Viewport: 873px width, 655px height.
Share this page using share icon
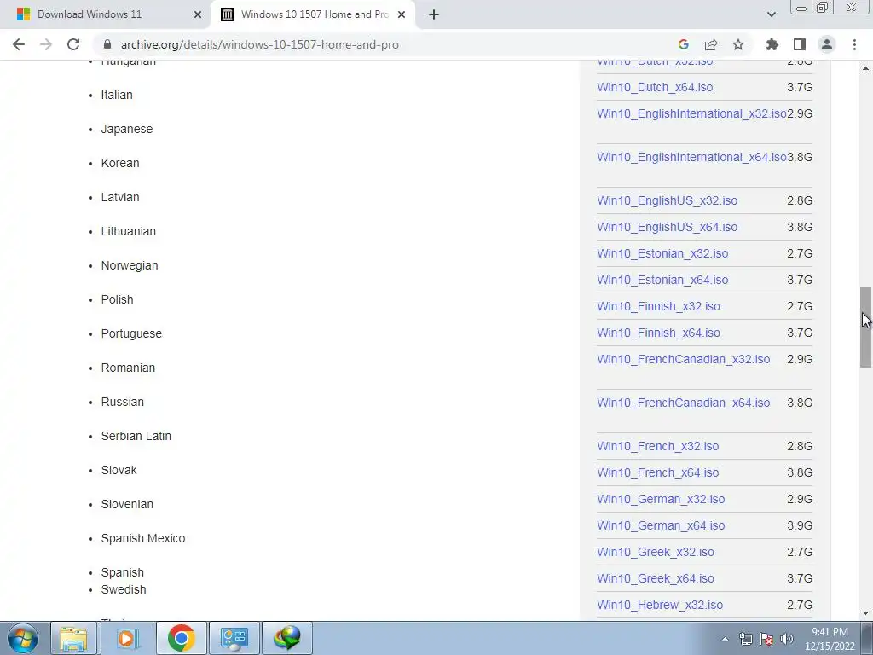click(711, 44)
